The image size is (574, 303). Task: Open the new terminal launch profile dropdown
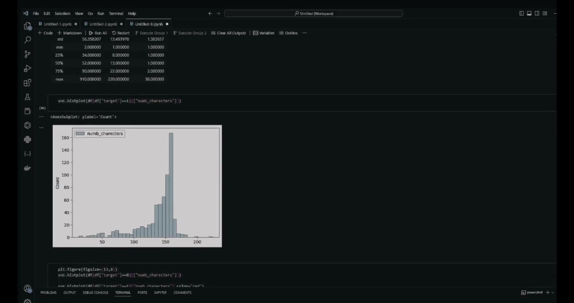point(552,293)
